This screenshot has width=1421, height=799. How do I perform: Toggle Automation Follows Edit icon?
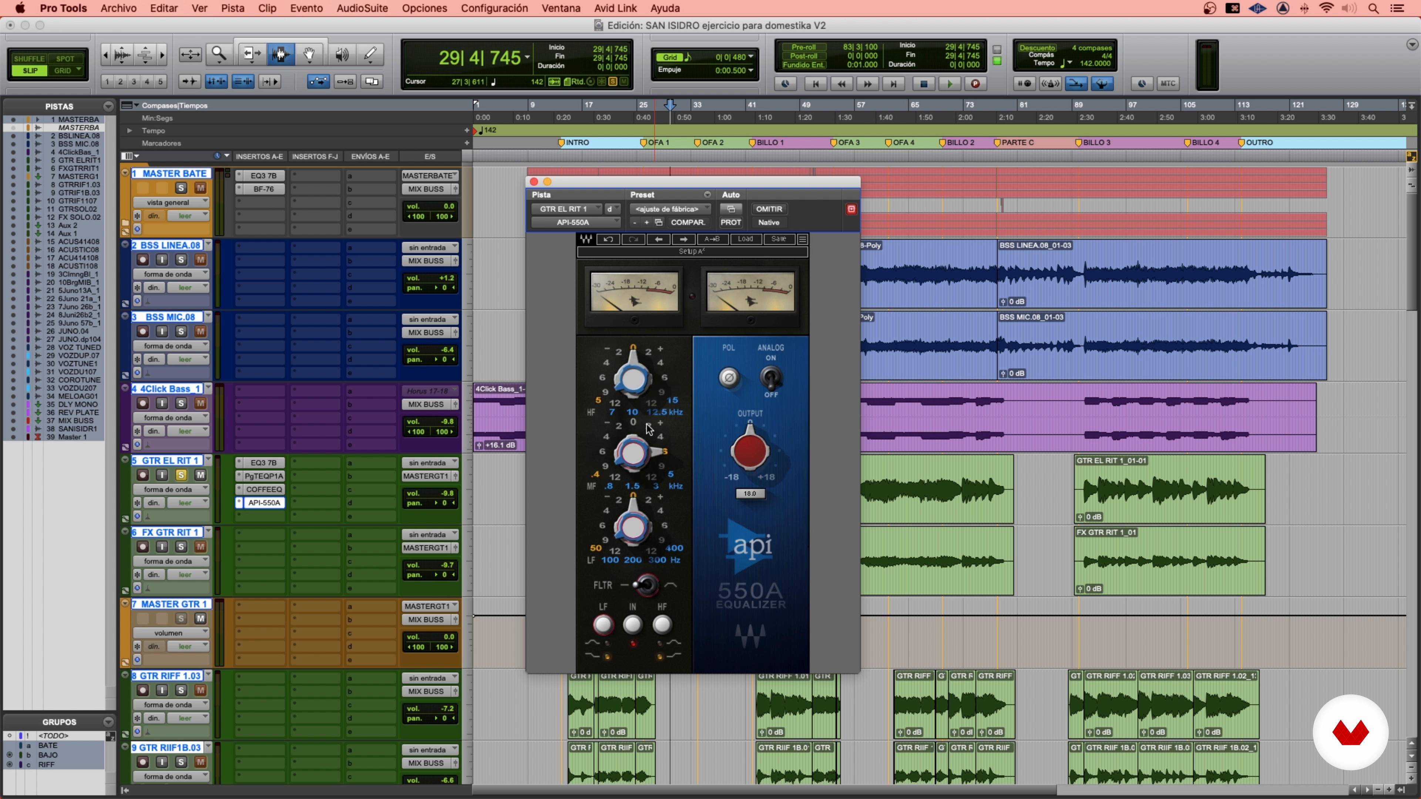point(318,82)
